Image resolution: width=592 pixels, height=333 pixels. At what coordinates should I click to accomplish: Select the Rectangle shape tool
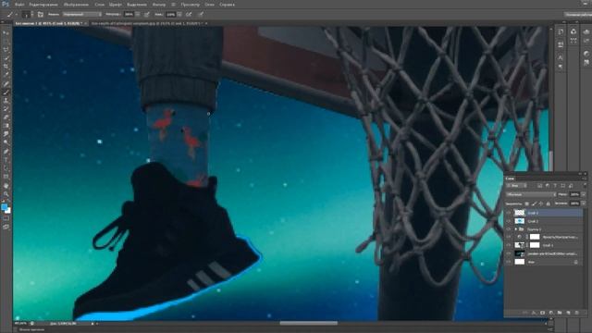tap(6, 177)
